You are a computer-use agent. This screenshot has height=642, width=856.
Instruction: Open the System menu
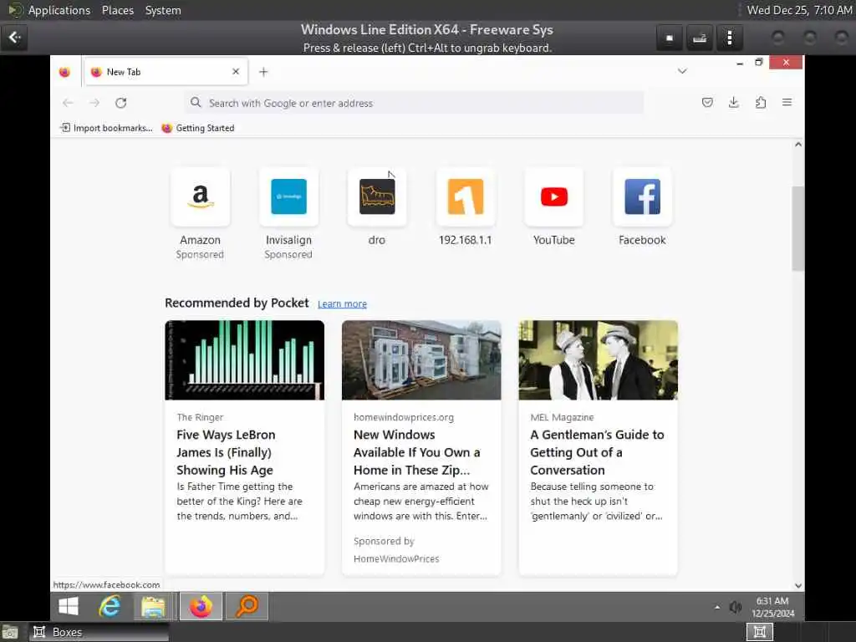[x=163, y=10]
